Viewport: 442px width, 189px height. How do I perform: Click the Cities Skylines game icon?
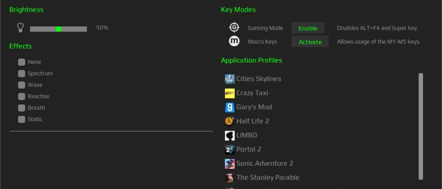(x=230, y=79)
